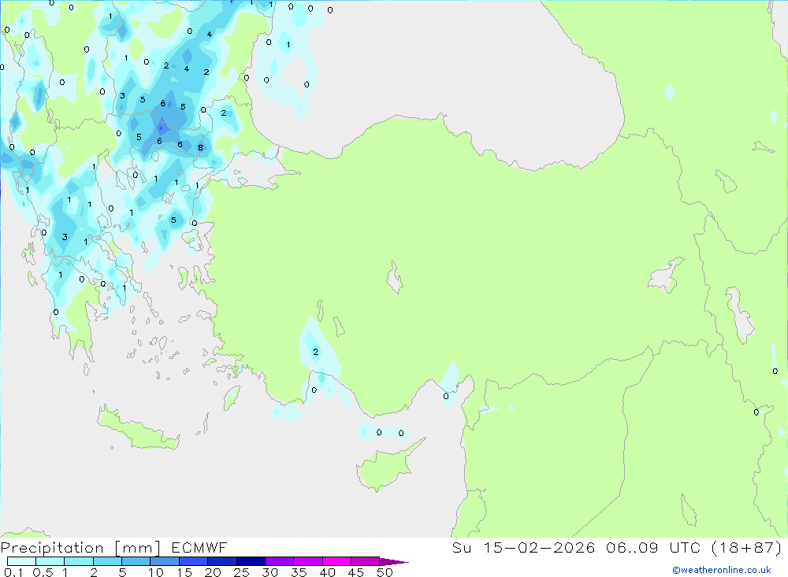Screen dimensions: 788x577
Task: Pick the 40–45 mm legend color swatch
Action: (x=336, y=561)
